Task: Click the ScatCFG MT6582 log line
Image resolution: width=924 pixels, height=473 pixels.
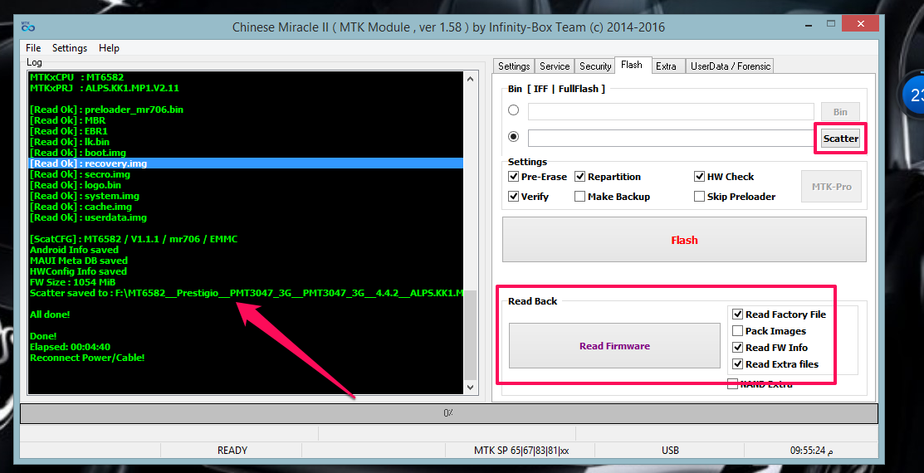Action: [x=134, y=239]
